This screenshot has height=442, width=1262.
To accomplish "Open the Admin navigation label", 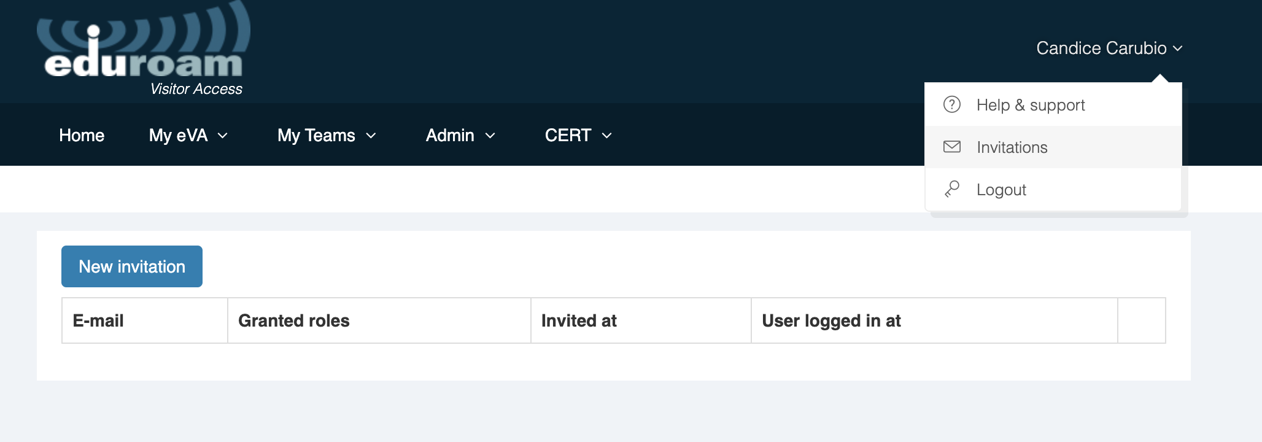I will (450, 136).
